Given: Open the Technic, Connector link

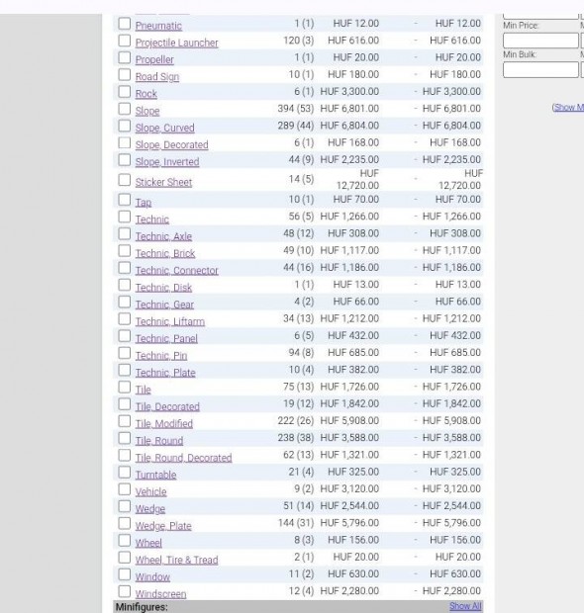Looking at the screenshot, I should 176,270.
